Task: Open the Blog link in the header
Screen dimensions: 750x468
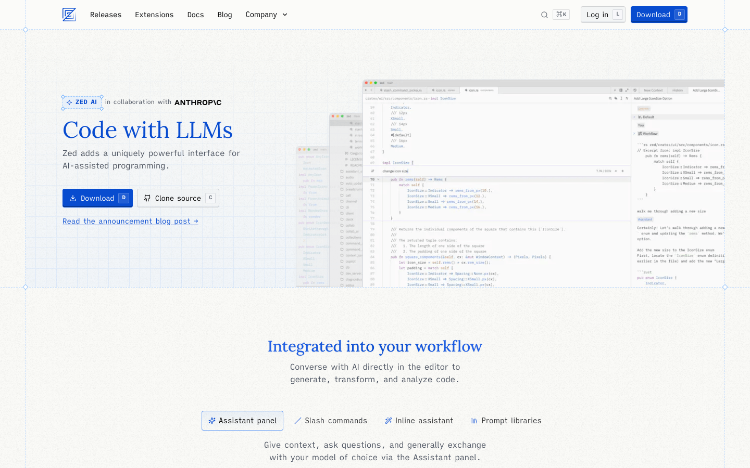Action: coord(224,15)
